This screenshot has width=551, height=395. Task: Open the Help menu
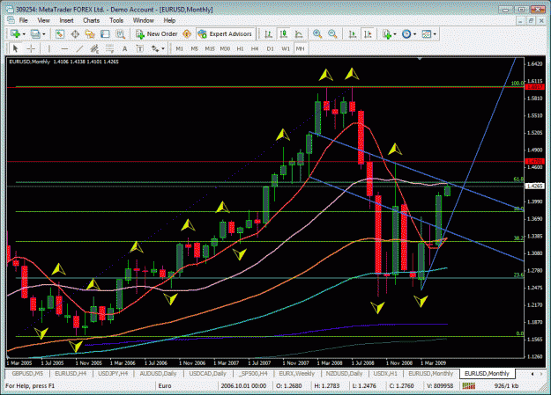(169, 20)
